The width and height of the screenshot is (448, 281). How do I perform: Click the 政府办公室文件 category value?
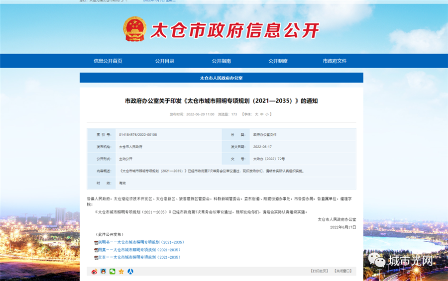265,135
